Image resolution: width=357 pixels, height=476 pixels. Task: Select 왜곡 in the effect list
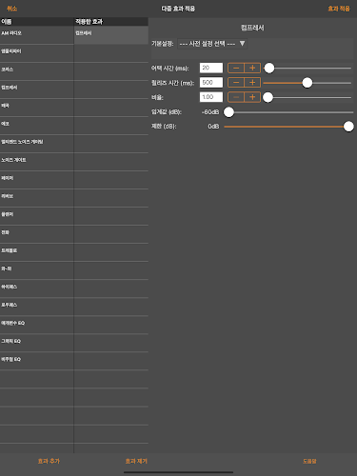[x=37, y=108]
